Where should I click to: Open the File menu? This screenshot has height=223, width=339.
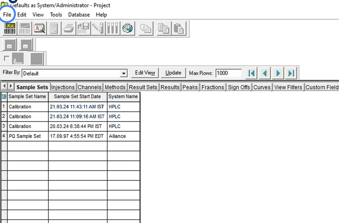7,15
